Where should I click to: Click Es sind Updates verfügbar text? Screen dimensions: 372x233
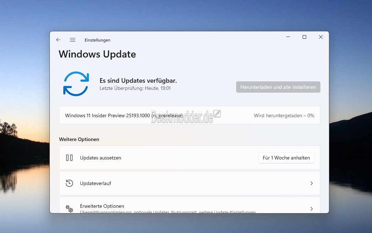pyautogui.click(x=138, y=81)
